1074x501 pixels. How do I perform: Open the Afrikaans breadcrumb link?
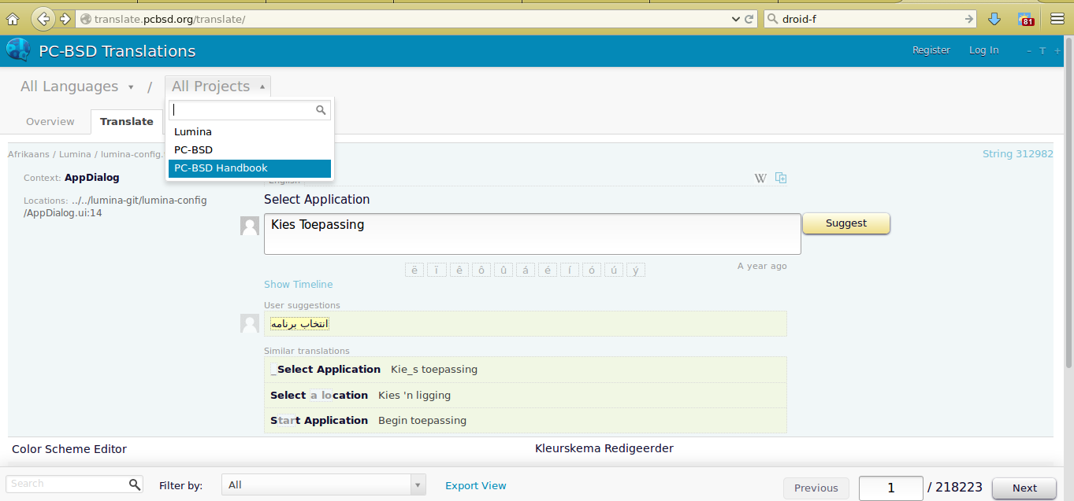pos(28,154)
